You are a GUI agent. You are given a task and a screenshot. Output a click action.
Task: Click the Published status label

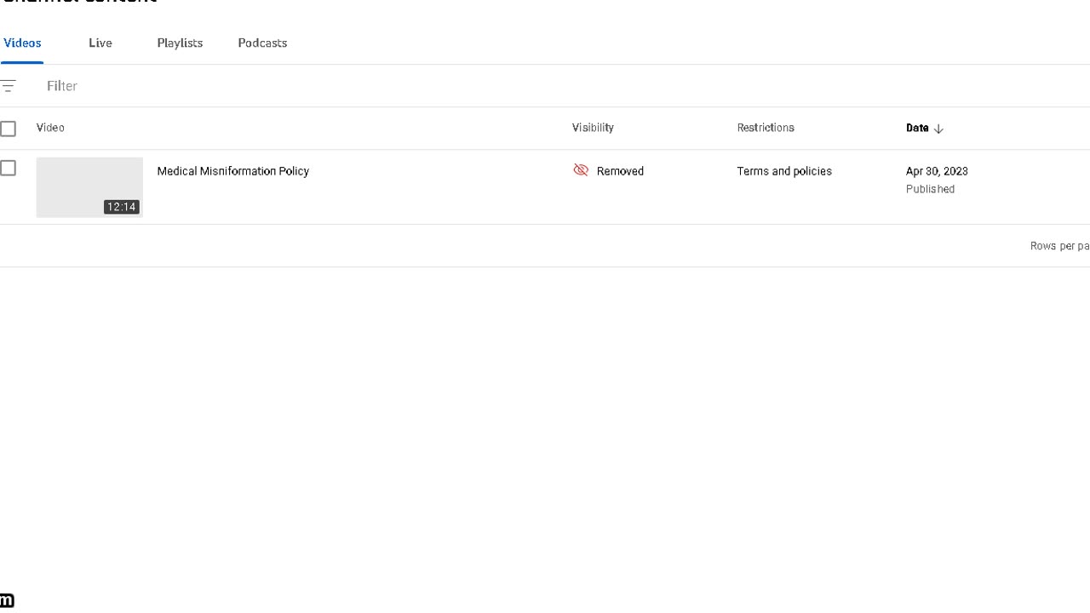coord(930,189)
